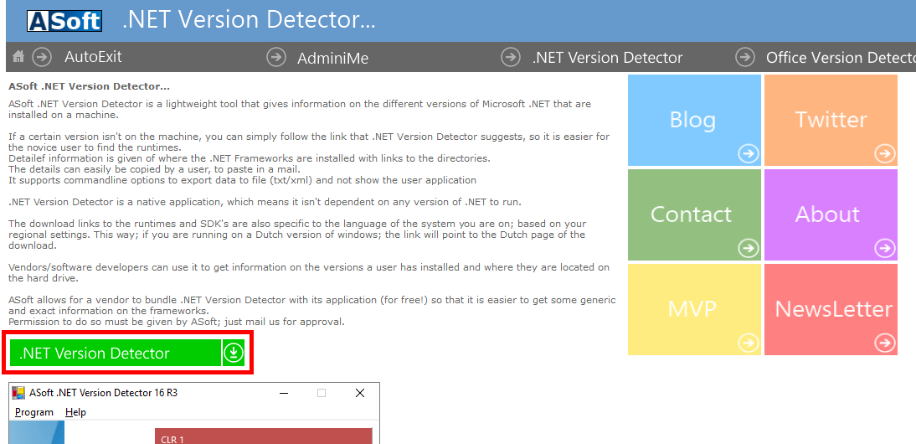Click the ASoft logo in header
916x444 pixels.
64,21
